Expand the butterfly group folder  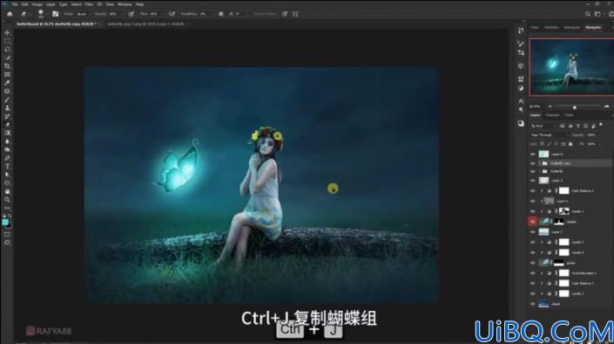540,171
